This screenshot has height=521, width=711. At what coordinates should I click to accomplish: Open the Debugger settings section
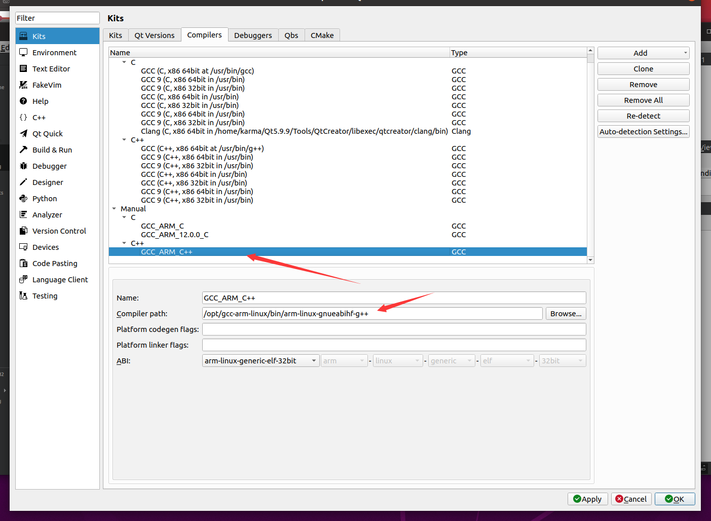[22, 166]
